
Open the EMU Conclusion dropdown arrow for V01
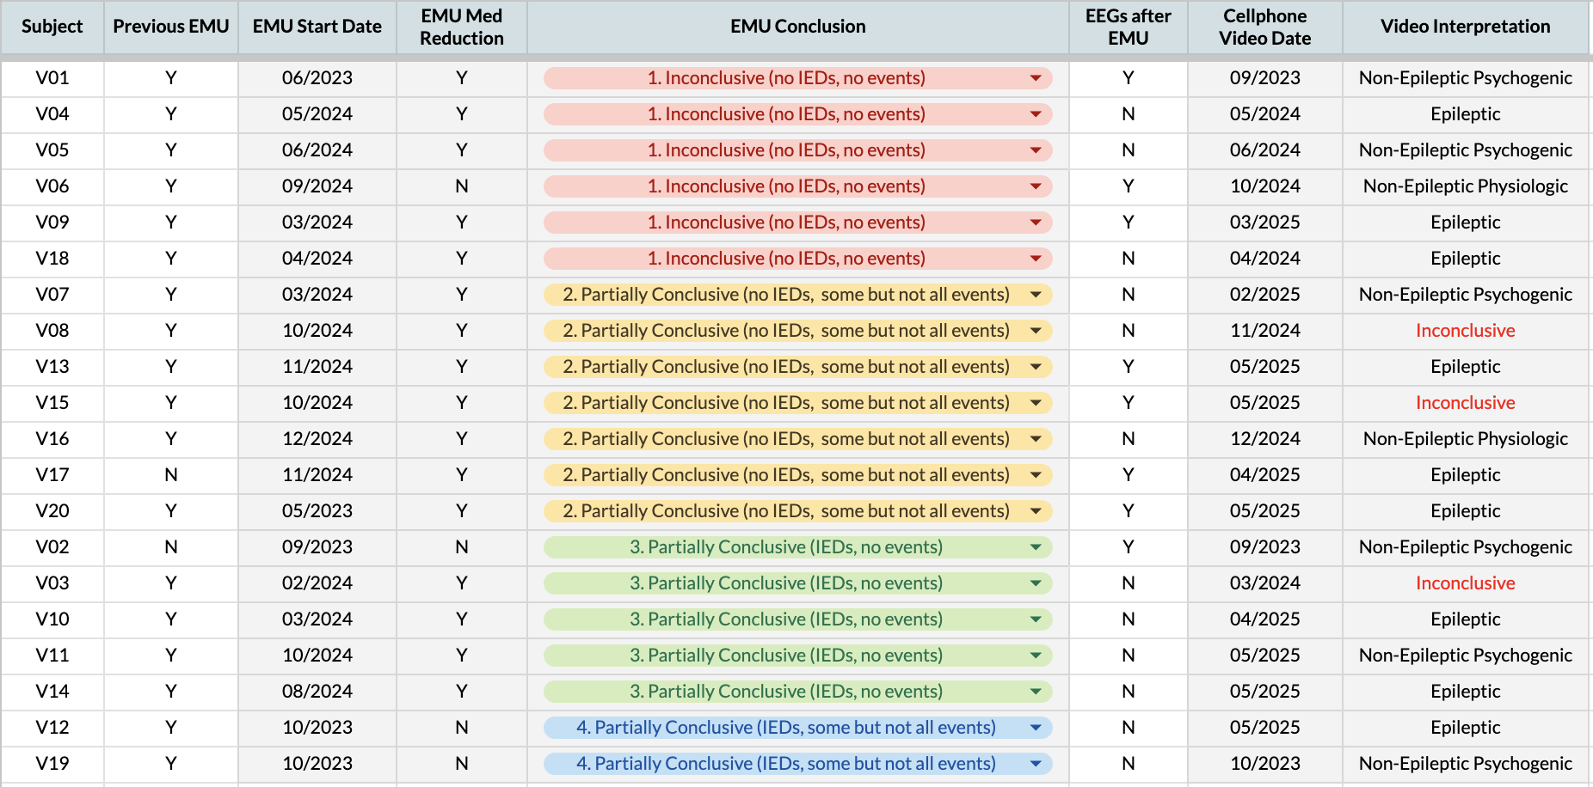click(x=1036, y=78)
